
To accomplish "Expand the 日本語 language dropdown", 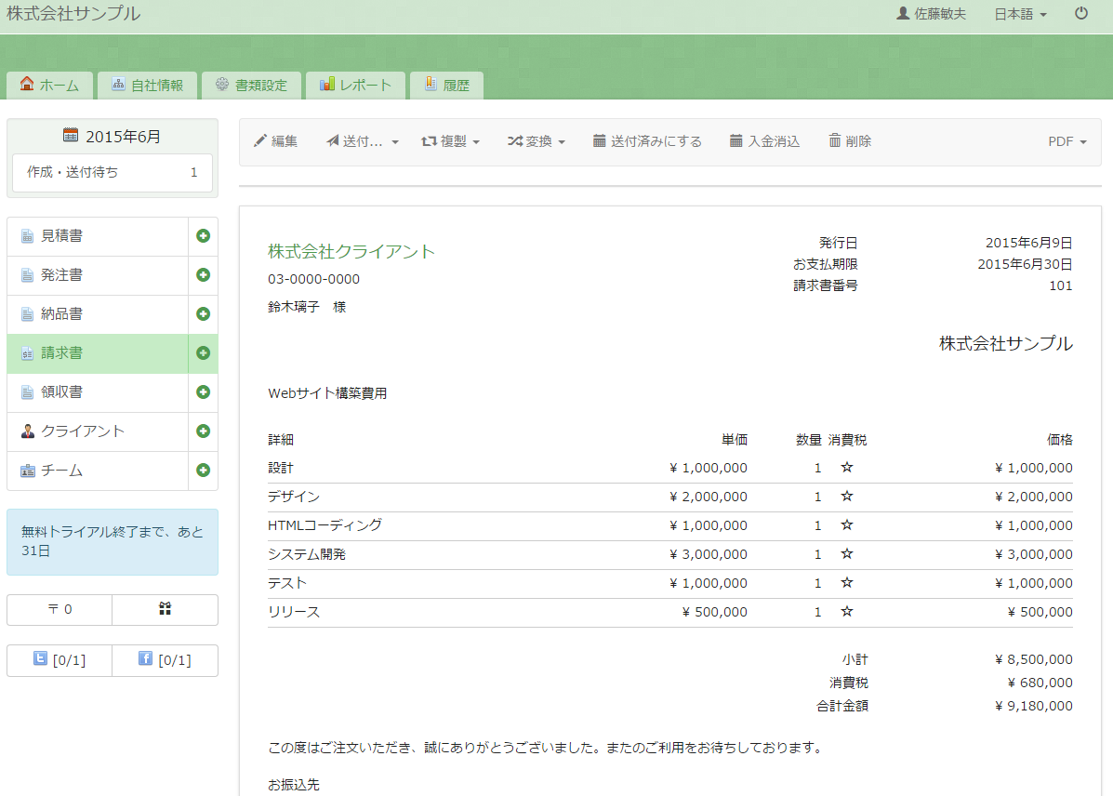I will tap(1020, 14).
